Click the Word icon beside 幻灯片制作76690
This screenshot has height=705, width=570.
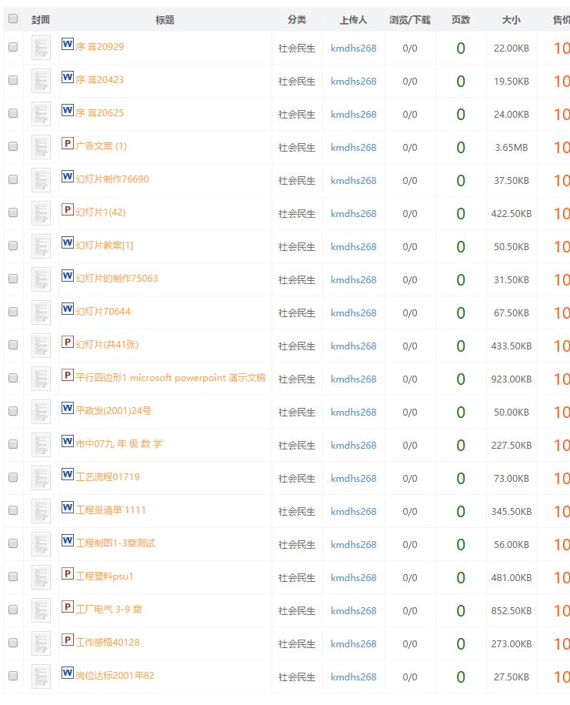[x=68, y=177]
